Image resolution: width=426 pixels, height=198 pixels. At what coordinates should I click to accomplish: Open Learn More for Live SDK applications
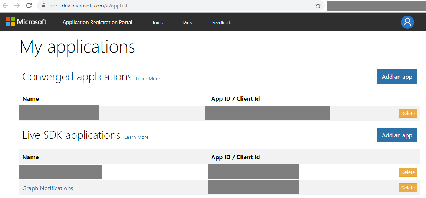(137, 137)
